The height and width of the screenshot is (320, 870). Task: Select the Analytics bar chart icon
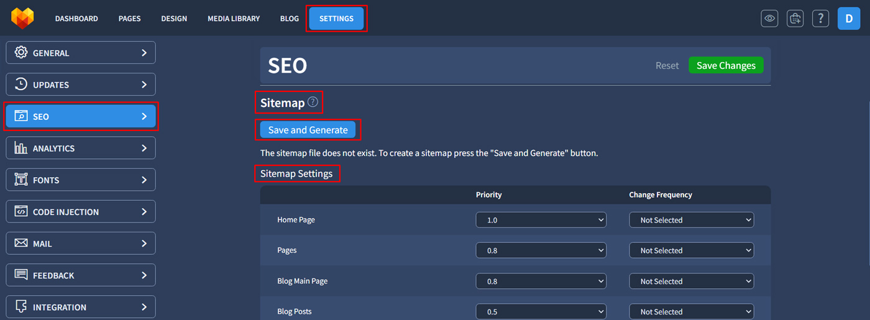coord(21,149)
